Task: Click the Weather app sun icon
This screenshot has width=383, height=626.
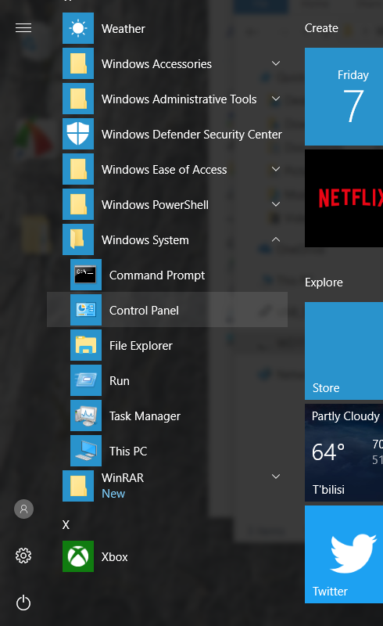Action: [x=78, y=28]
